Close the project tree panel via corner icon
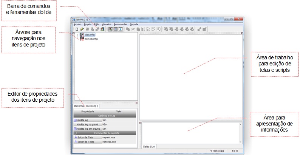 pyautogui.click(x=73, y=33)
